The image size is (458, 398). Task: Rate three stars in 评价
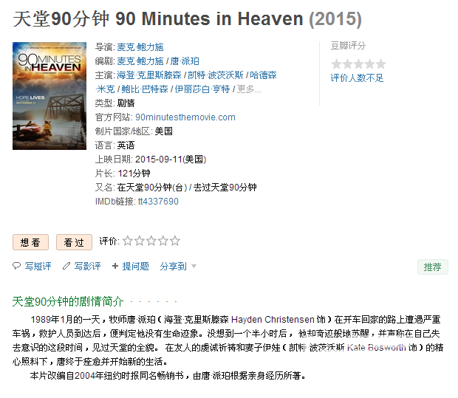151,241
